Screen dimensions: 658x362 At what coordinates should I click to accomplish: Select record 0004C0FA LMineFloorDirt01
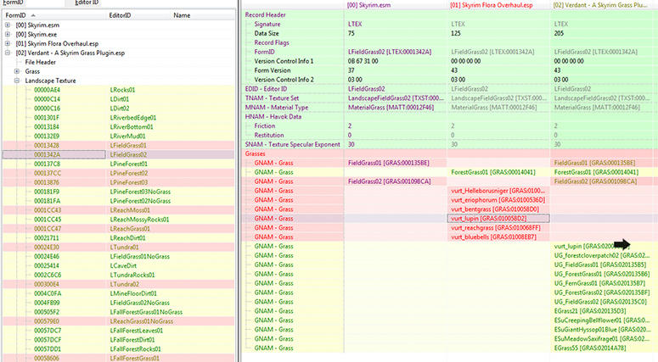118,293
